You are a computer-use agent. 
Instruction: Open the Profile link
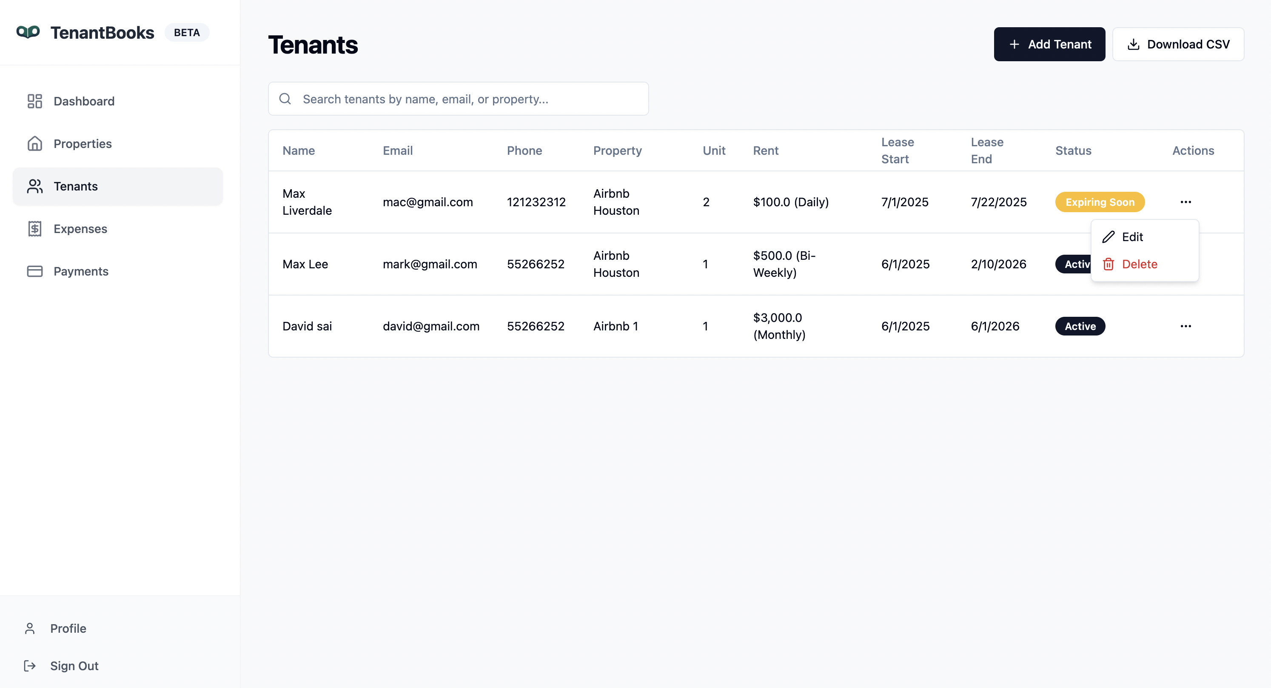68,628
